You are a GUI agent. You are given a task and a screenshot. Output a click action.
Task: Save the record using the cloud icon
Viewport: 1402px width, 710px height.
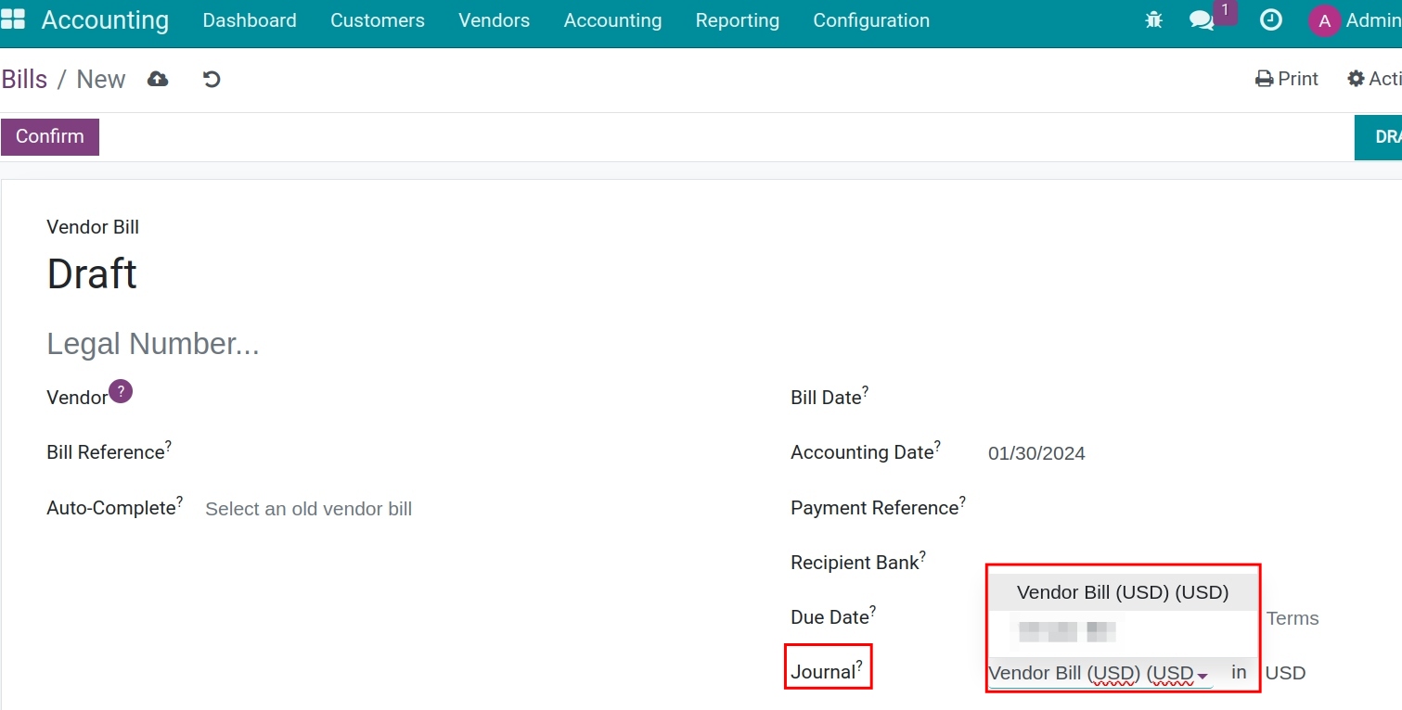158,79
